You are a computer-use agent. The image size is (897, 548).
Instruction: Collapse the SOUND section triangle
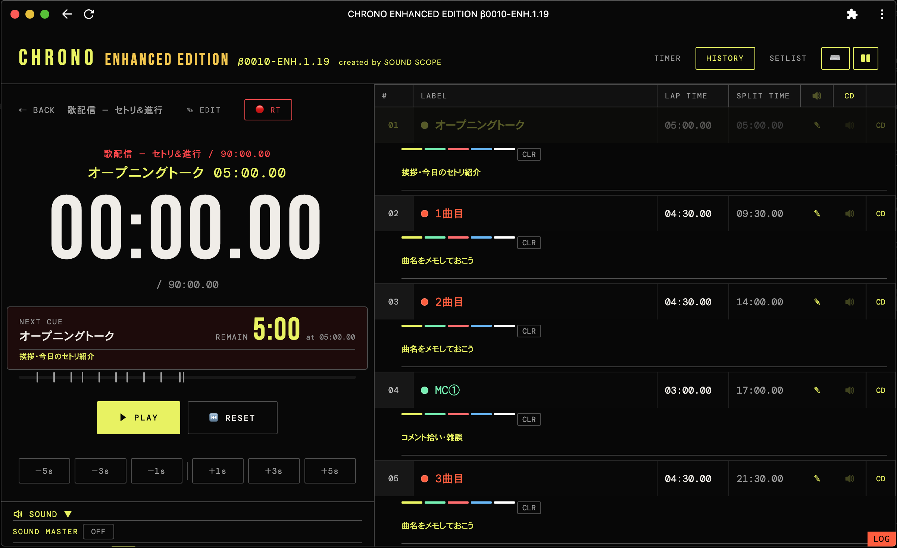click(x=68, y=514)
